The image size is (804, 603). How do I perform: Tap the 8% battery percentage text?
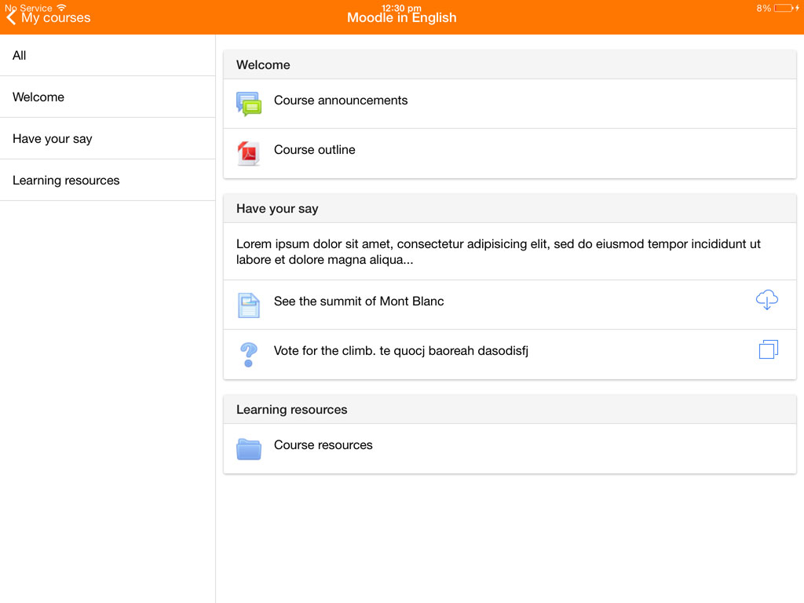(x=763, y=8)
